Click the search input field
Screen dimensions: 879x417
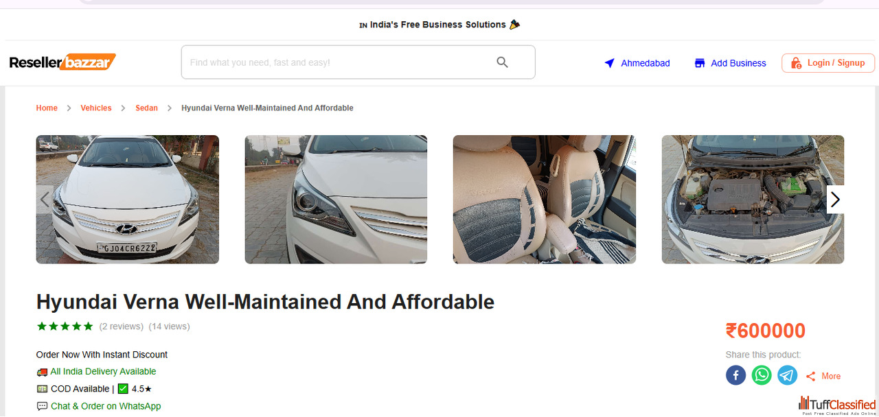click(336, 62)
